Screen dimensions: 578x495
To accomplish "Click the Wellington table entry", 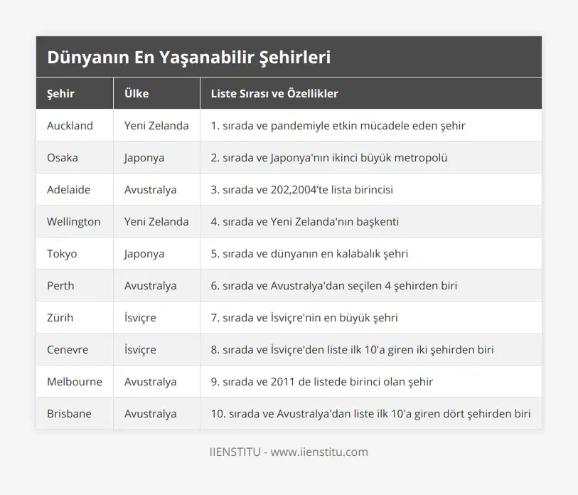I will (74, 221).
